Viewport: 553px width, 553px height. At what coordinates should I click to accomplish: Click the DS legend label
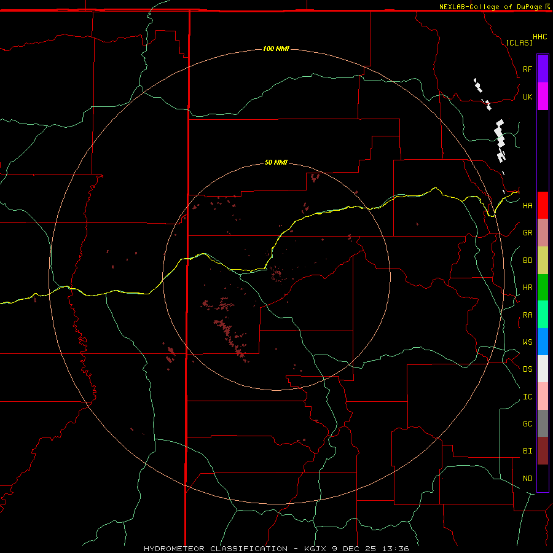pos(527,369)
